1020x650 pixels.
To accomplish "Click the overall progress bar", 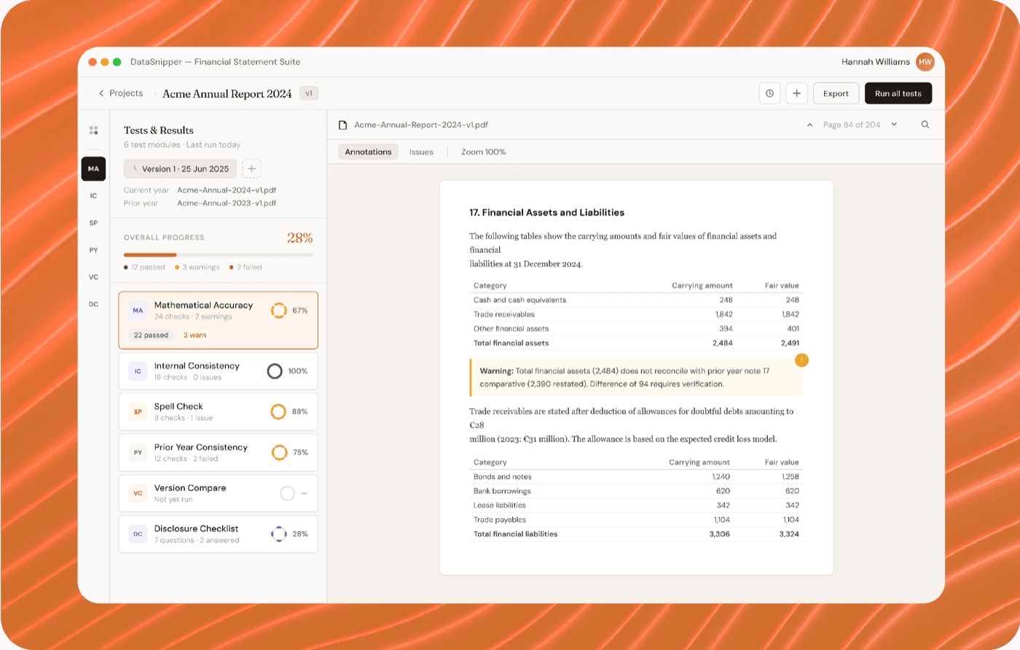I will coord(218,255).
